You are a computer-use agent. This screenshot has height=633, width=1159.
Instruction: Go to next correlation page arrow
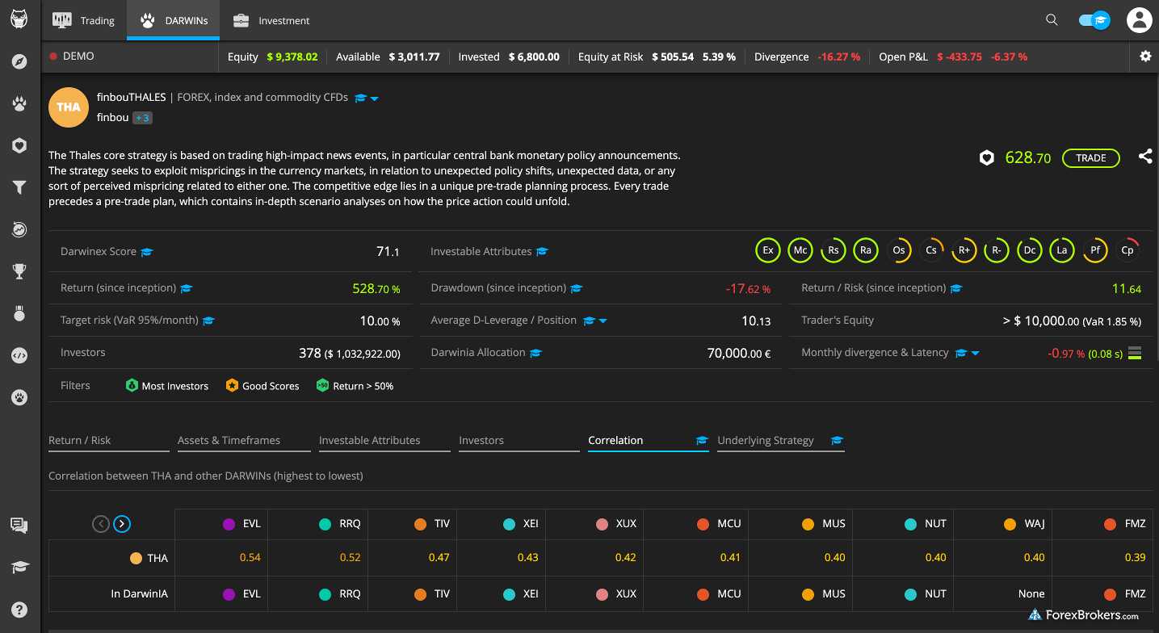point(122,524)
